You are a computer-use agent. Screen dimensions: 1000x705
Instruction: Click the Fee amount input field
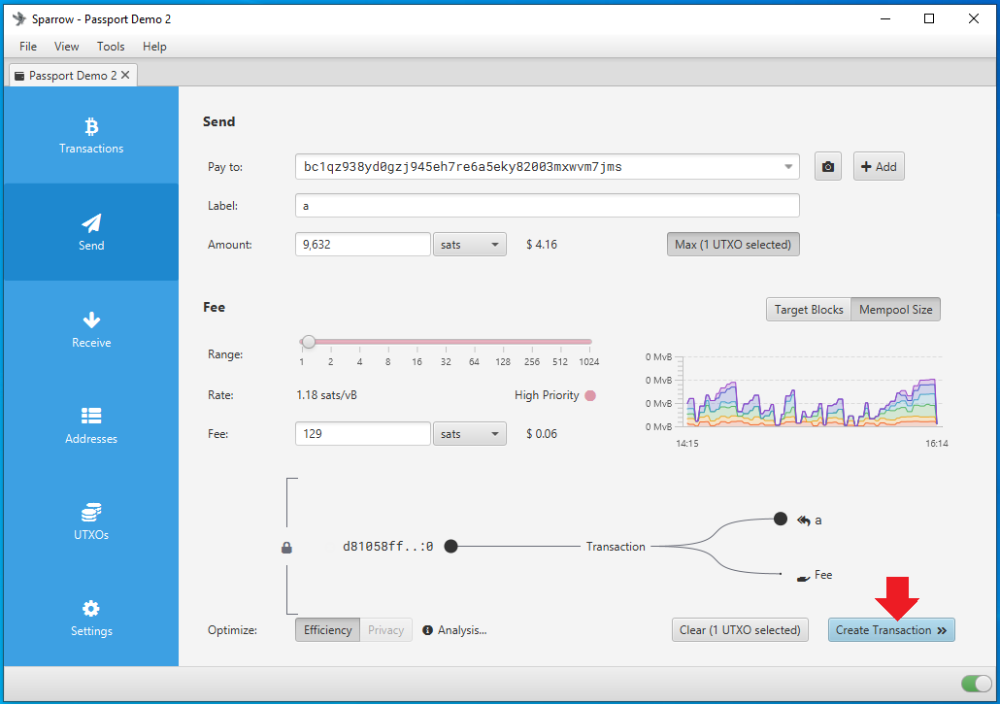point(363,434)
